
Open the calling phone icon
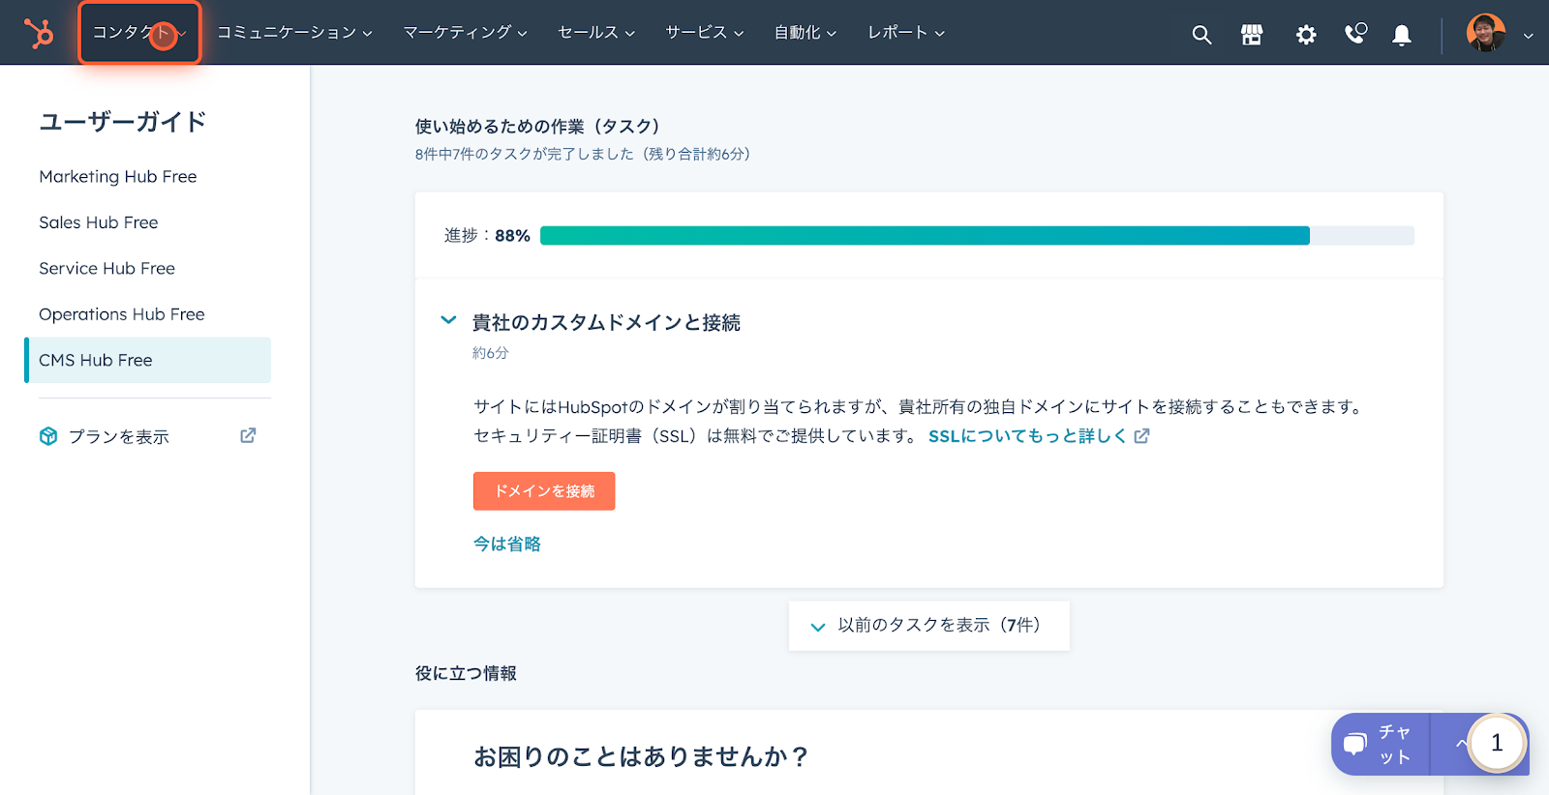tap(1356, 34)
